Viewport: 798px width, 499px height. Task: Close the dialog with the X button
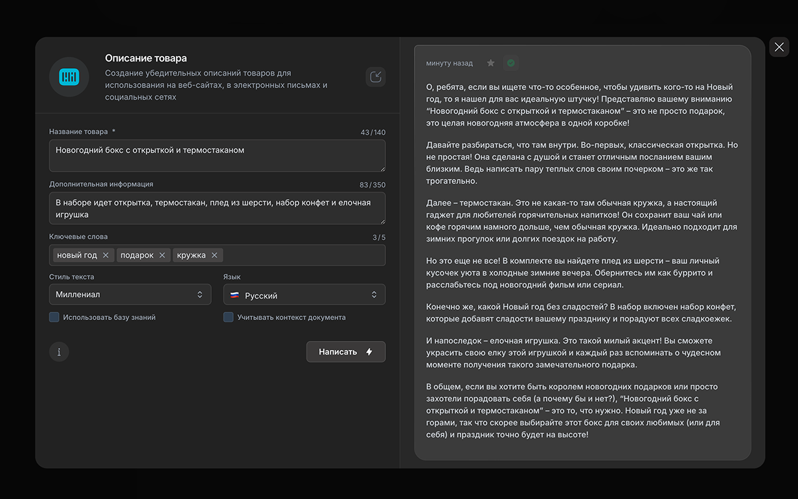(x=779, y=47)
